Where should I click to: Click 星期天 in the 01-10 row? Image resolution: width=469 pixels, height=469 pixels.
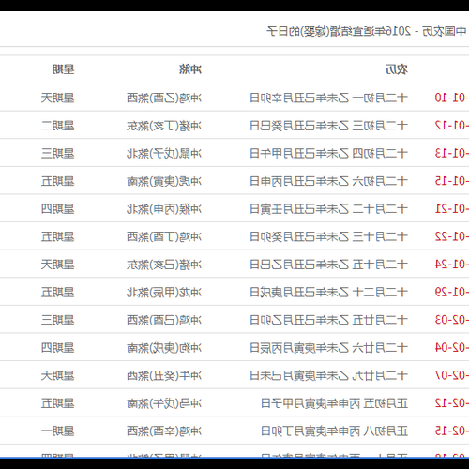pyautogui.click(x=58, y=98)
